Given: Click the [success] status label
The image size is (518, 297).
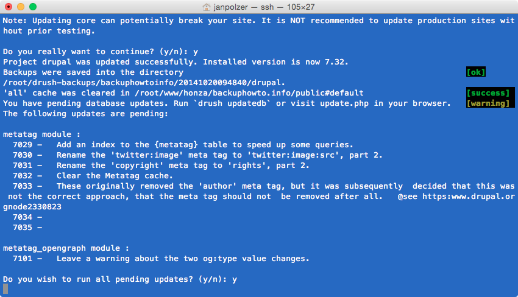Looking at the screenshot, I should tap(488, 93).
